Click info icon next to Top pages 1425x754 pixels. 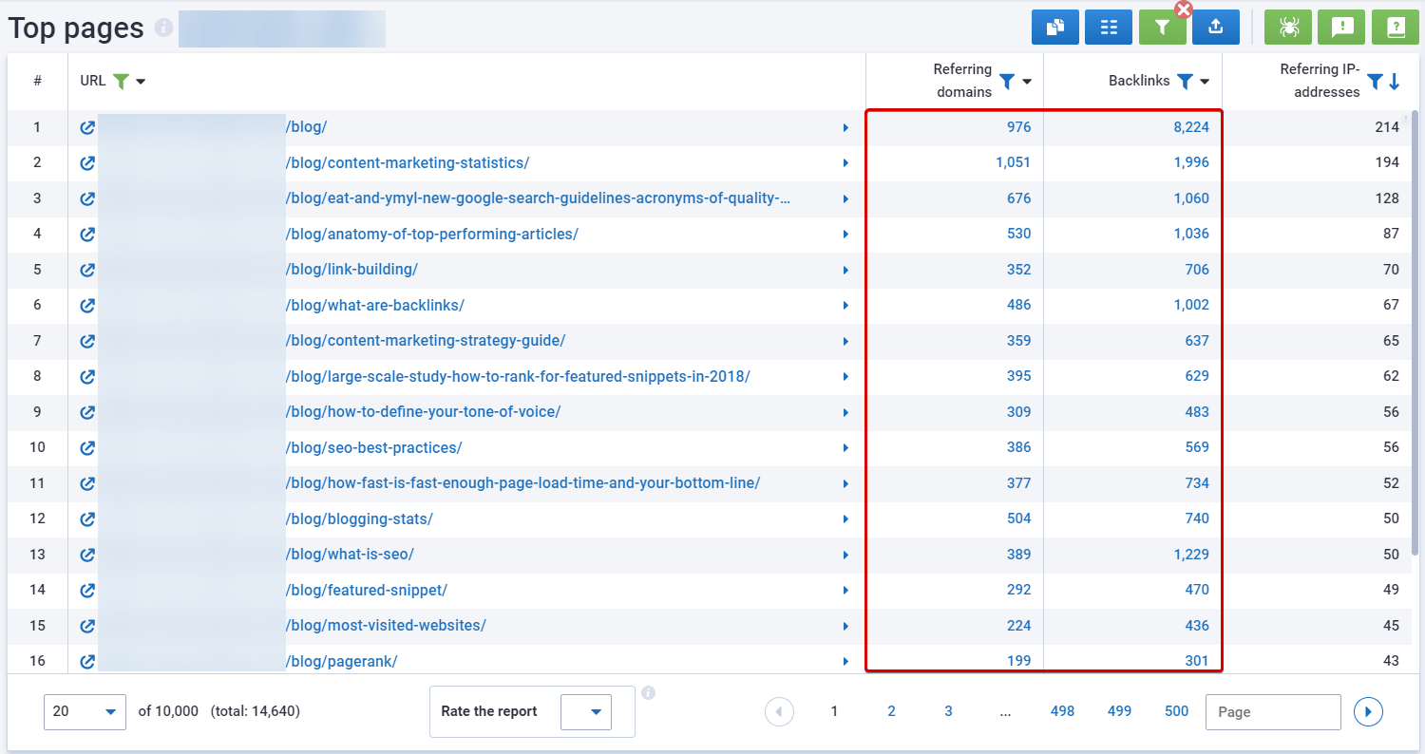click(163, 28)
